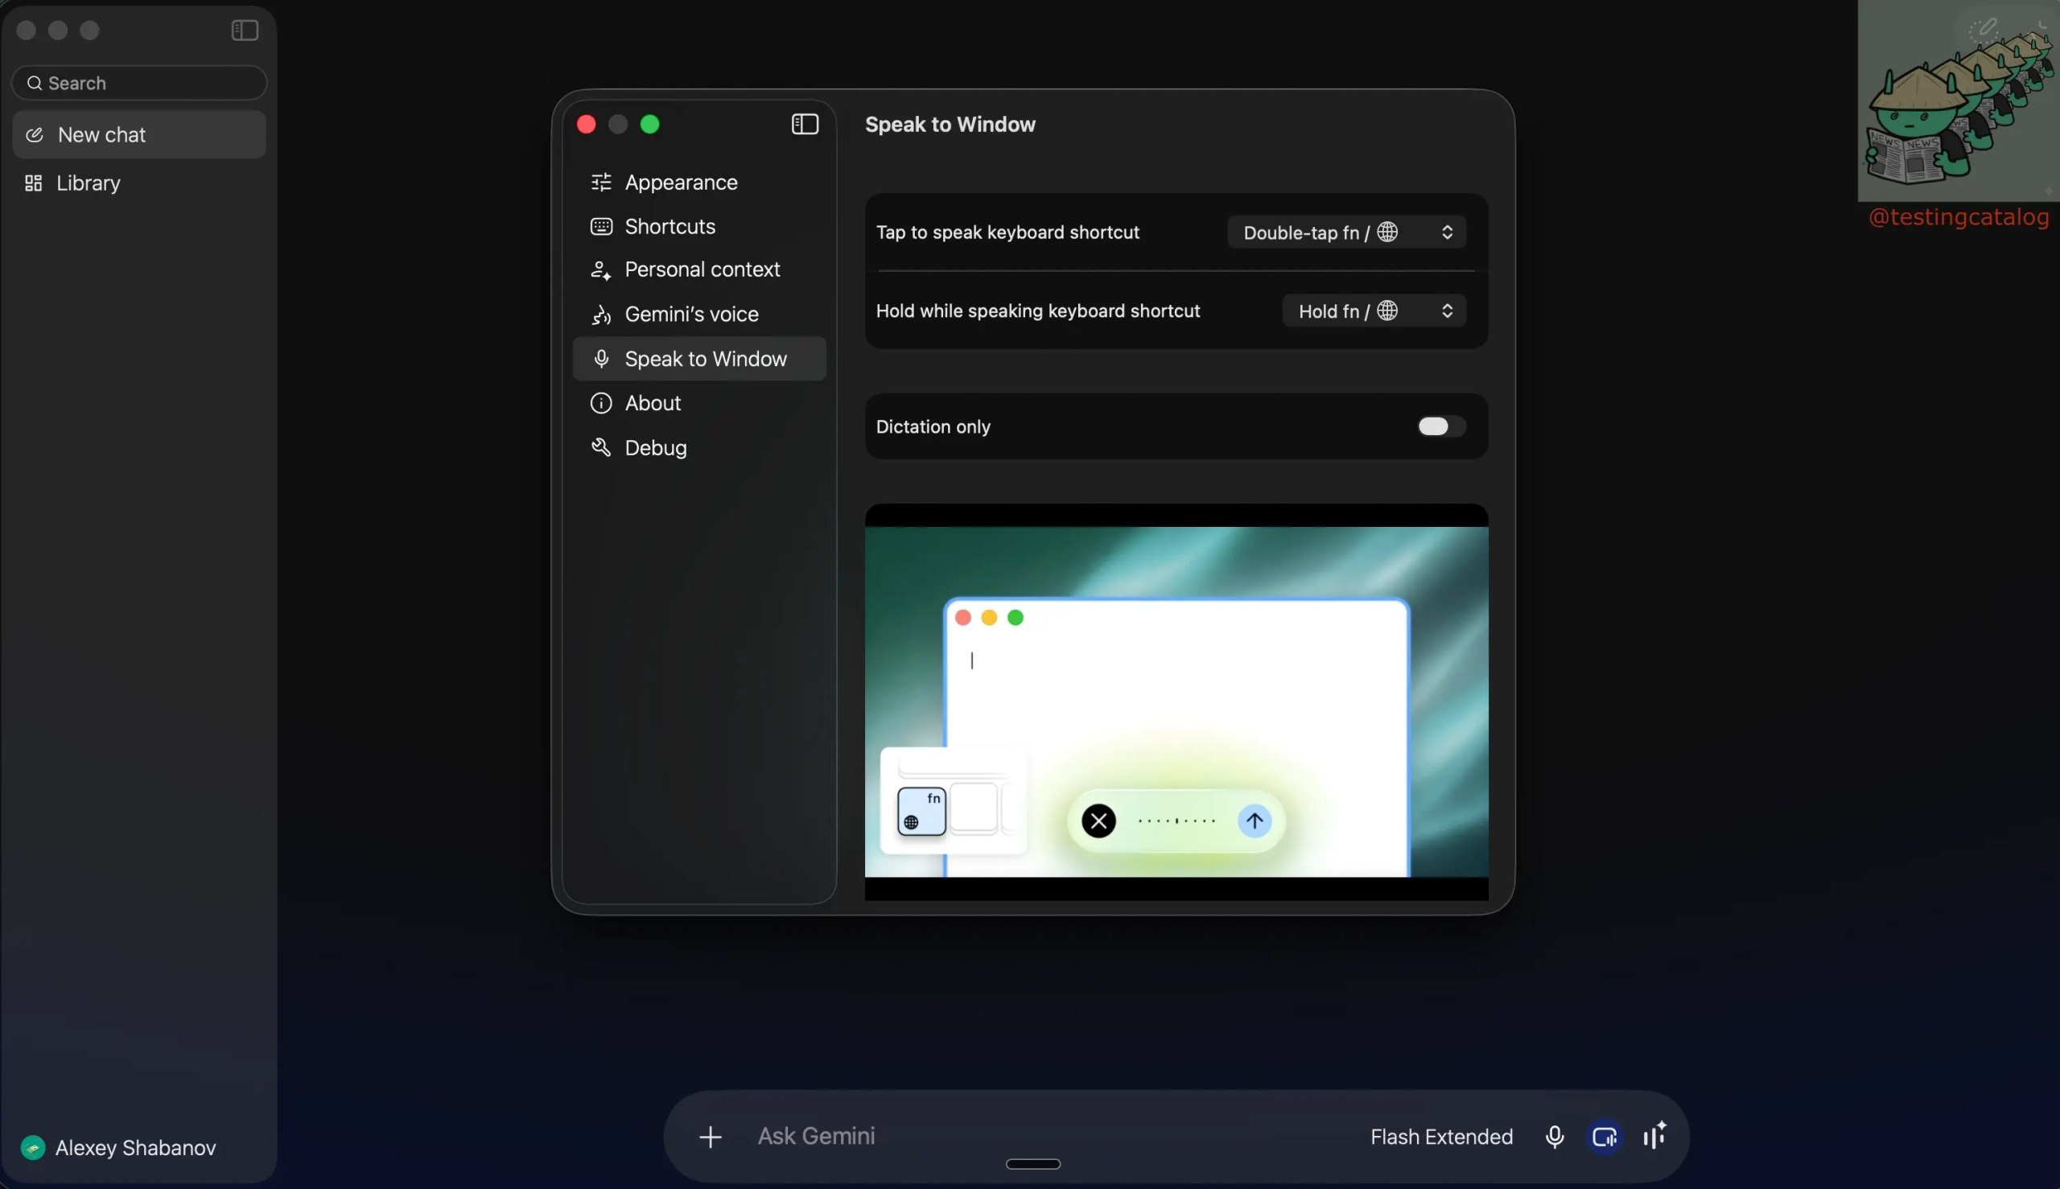Image resolution: width=2060 pixels, height=1189 pixels.
Task: Open the About settings tab
Action: [699, 403]
